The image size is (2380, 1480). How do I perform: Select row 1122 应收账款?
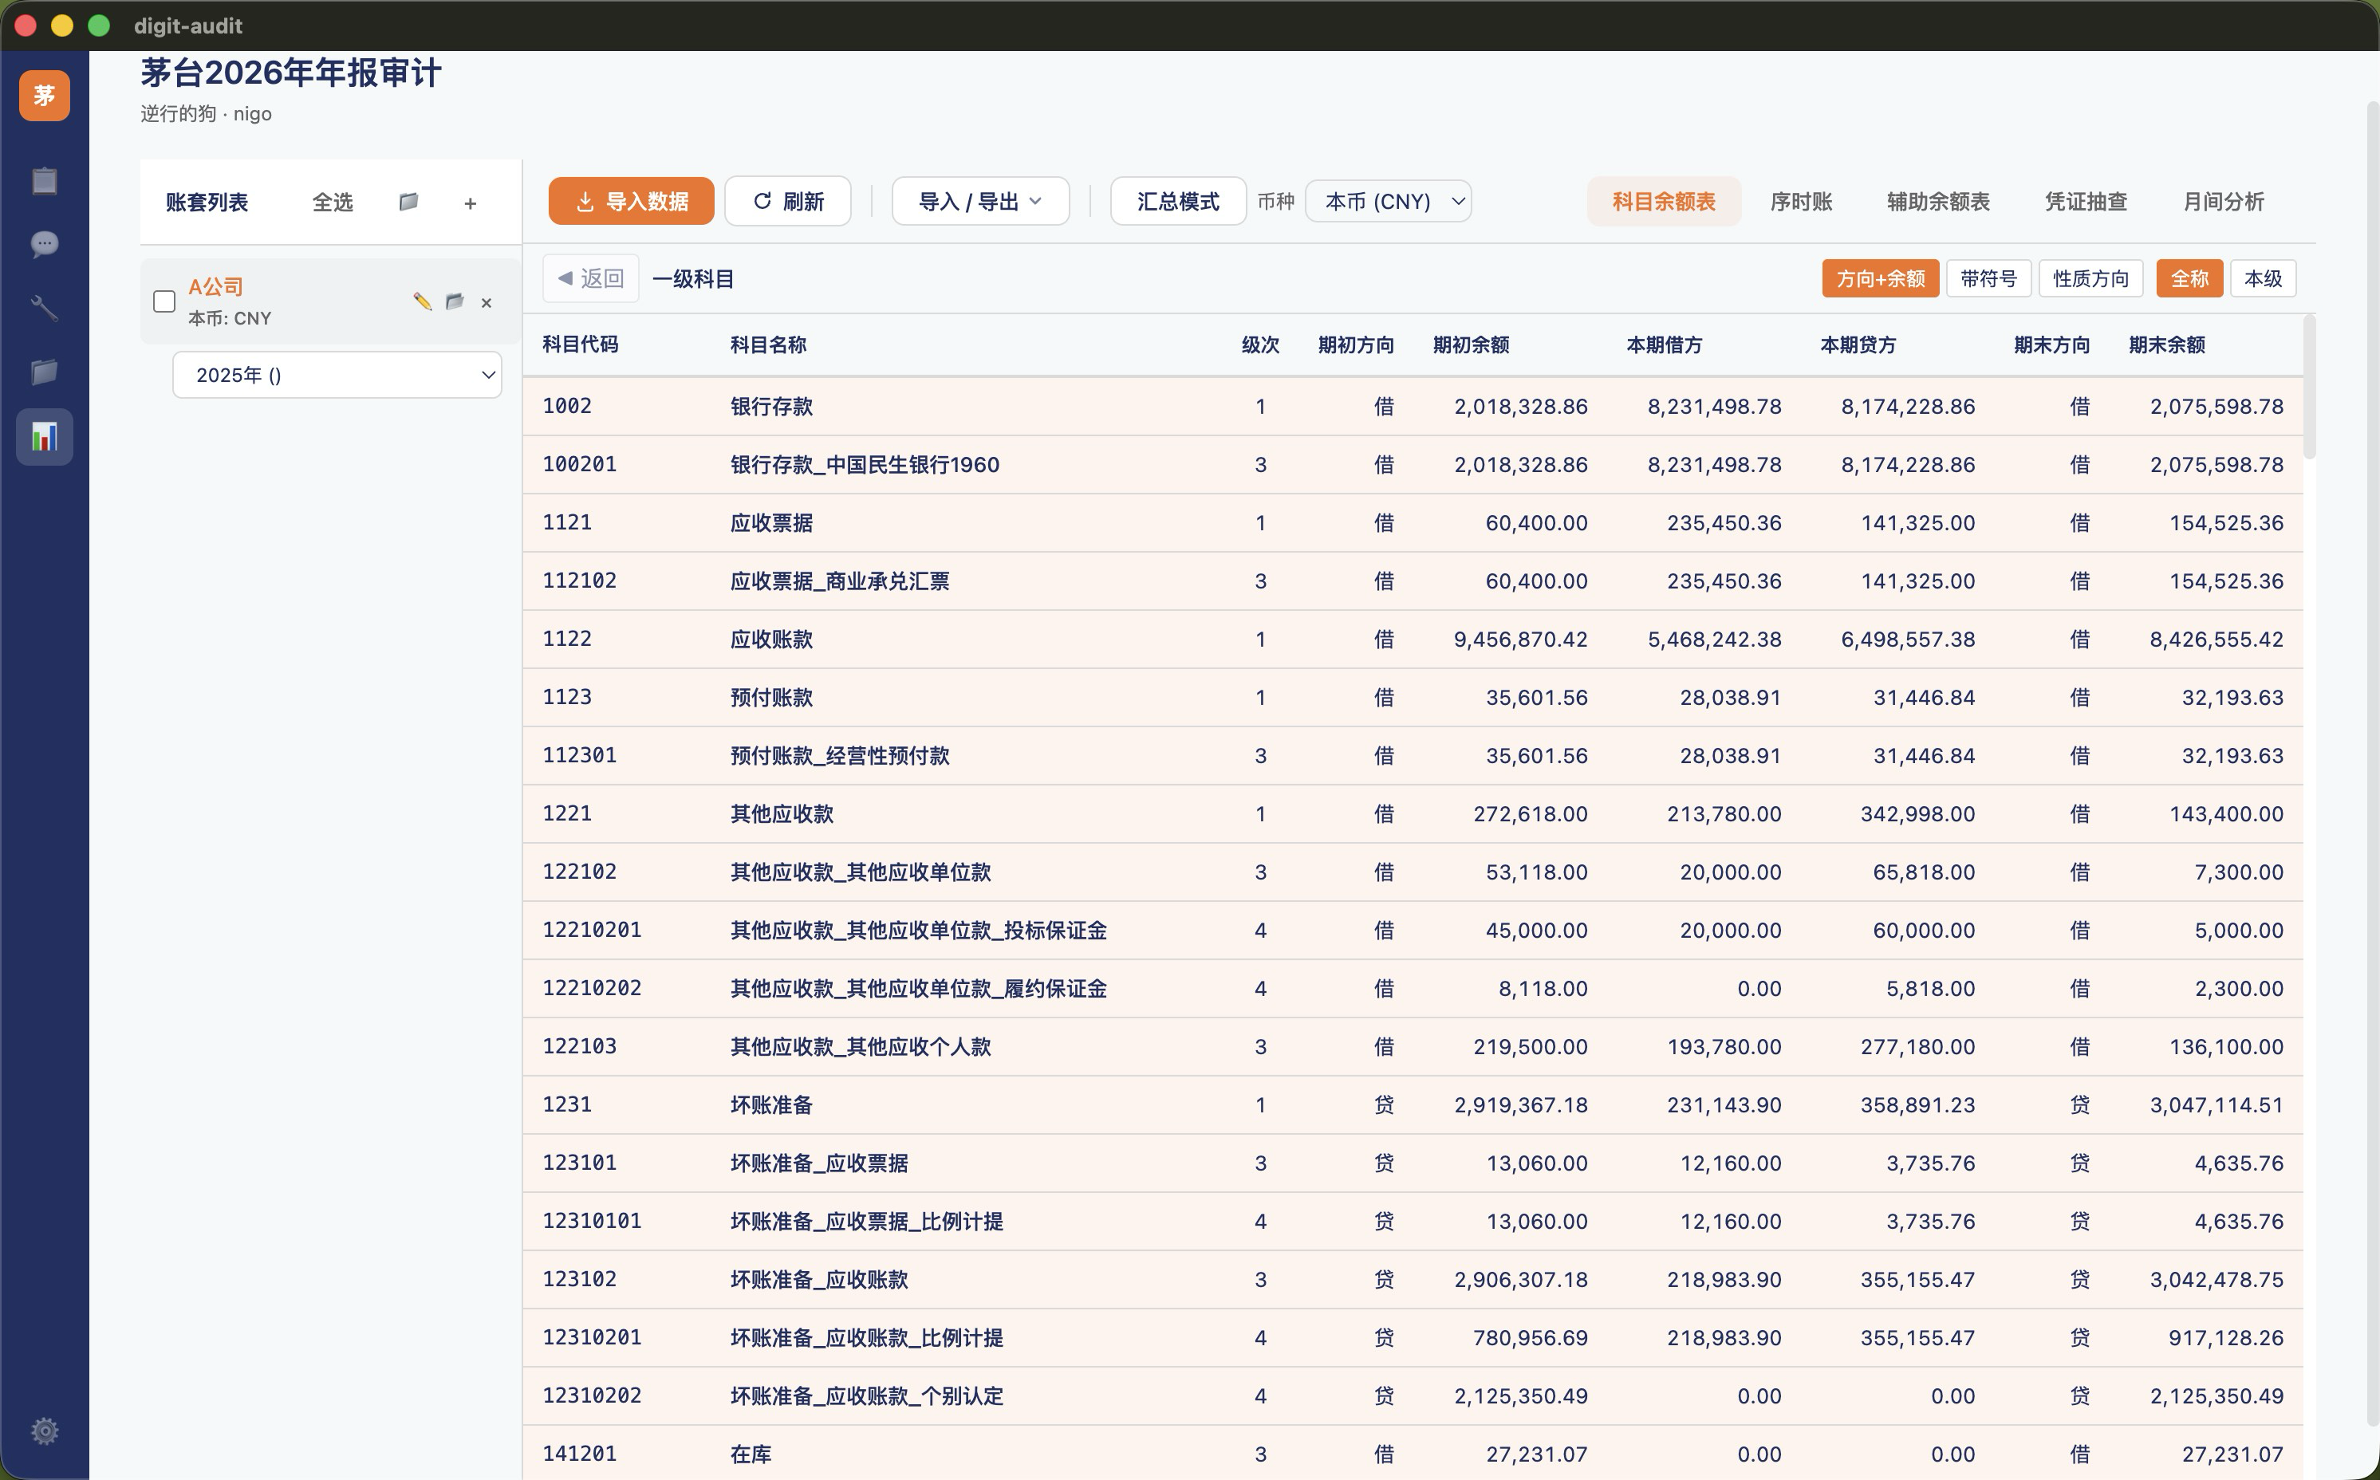[1413, 640]
